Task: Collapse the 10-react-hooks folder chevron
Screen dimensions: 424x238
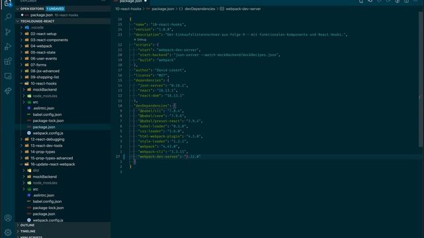Action: [21, 83]
